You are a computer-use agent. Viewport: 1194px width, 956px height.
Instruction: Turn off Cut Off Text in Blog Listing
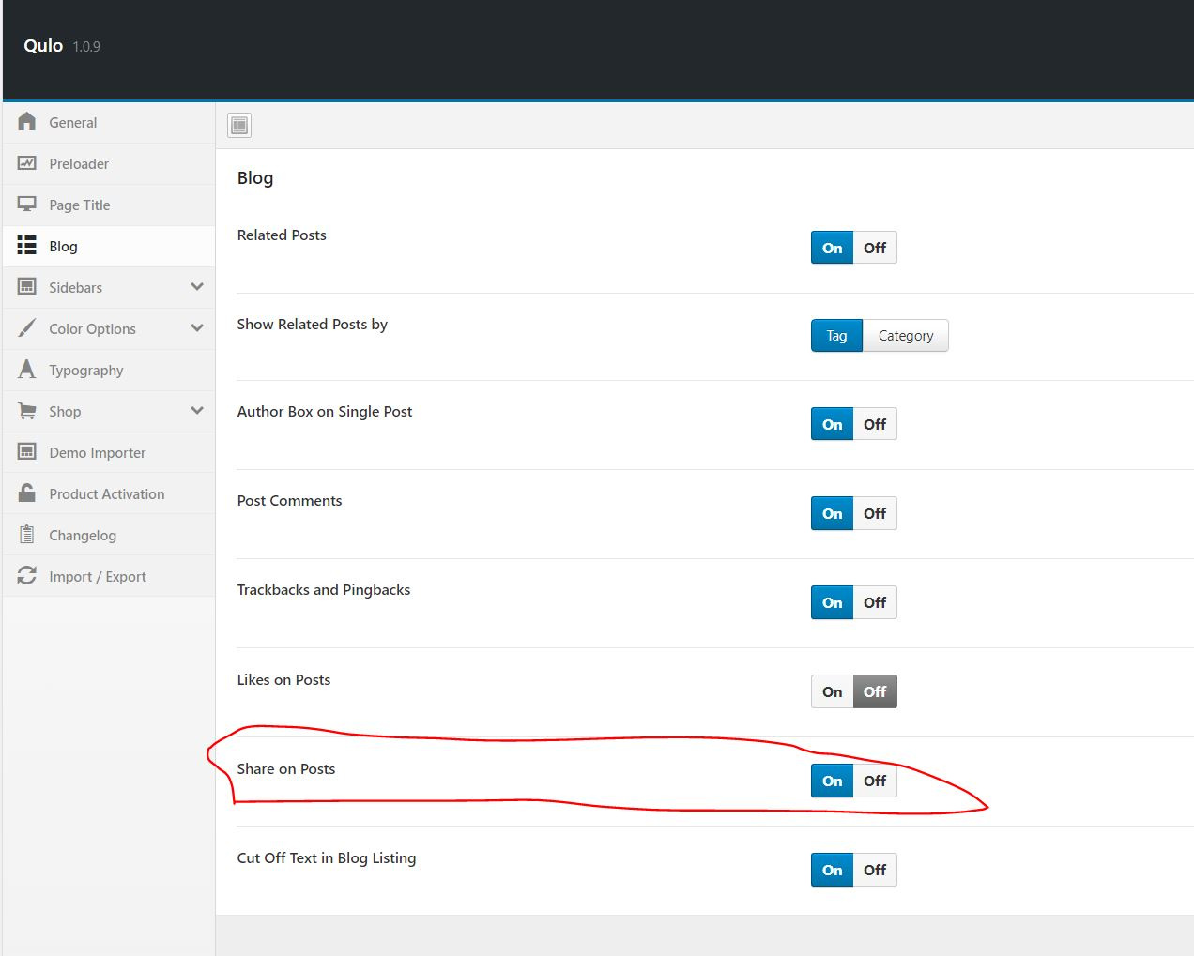point(875,870)
